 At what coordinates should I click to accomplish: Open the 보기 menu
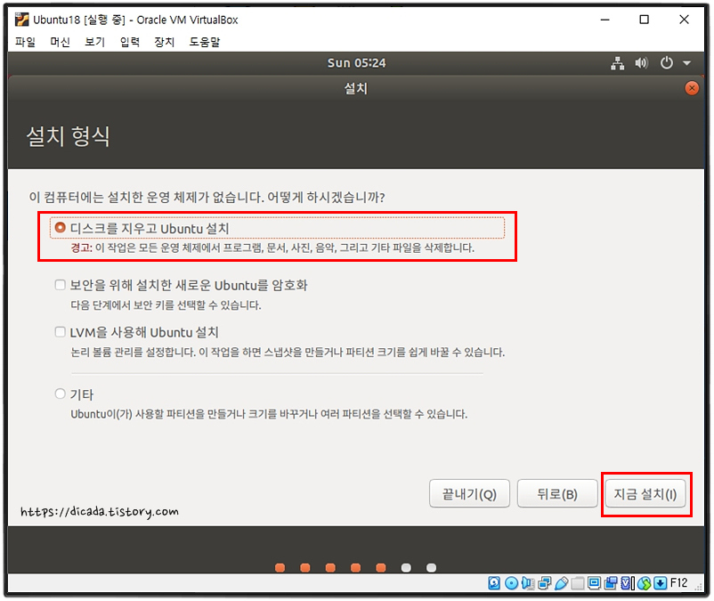(x=94, y=42)
